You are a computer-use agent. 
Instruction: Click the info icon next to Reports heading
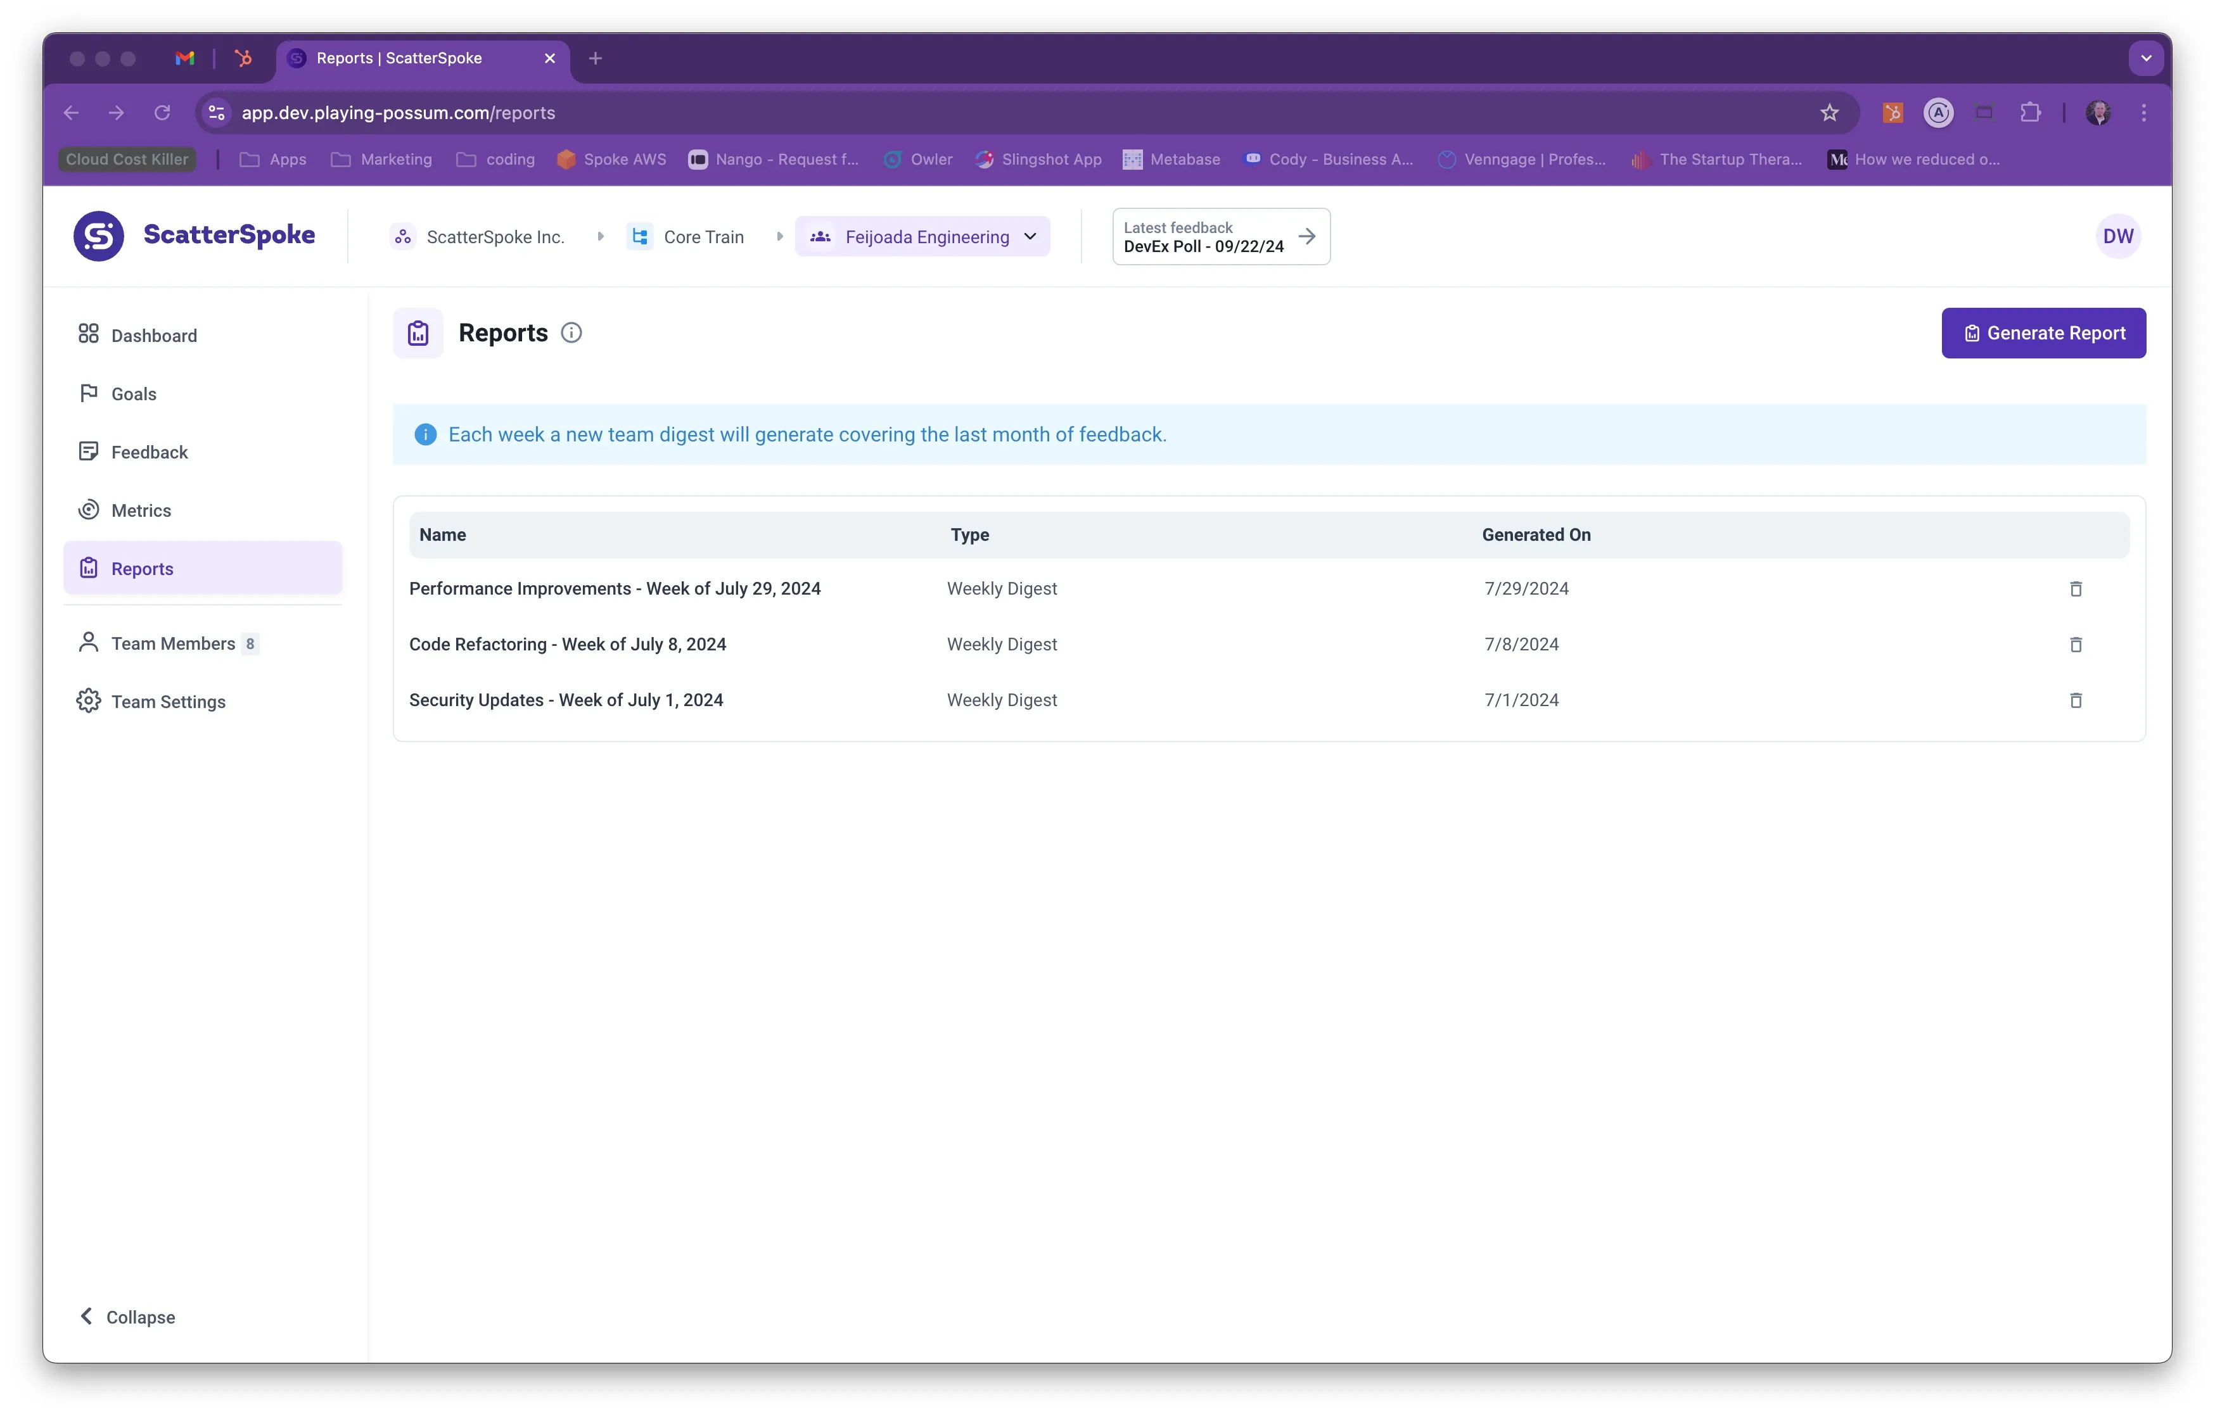pyautogui.click(x=571, y=333)
